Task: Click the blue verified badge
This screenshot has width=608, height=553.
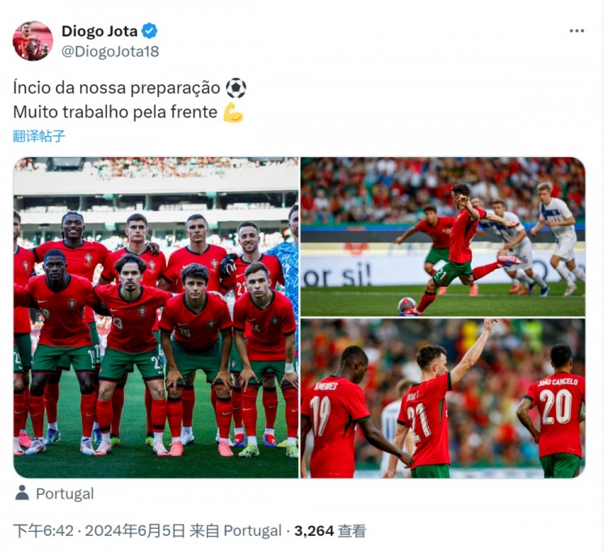Action: coord(149,31)
